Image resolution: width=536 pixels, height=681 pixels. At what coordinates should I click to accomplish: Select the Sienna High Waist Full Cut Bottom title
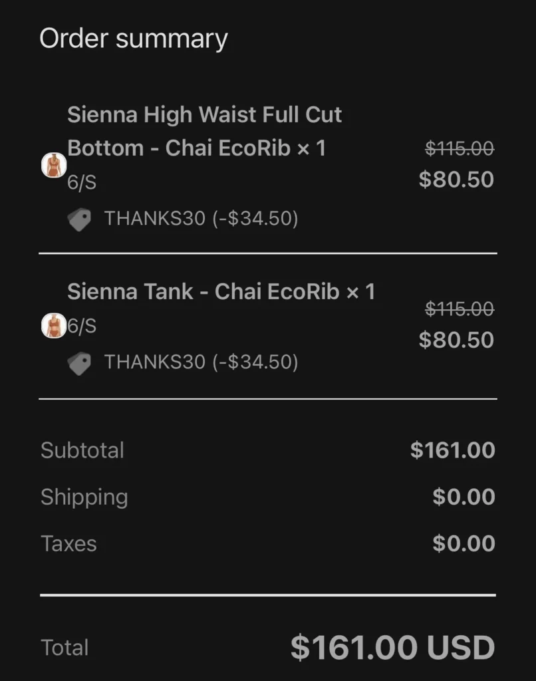tap(205, 131)
